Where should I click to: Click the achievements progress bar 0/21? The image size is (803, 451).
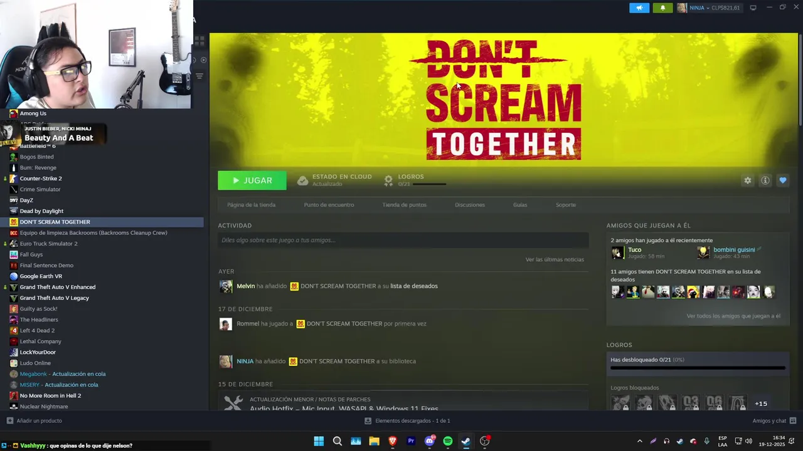[698, 368]
